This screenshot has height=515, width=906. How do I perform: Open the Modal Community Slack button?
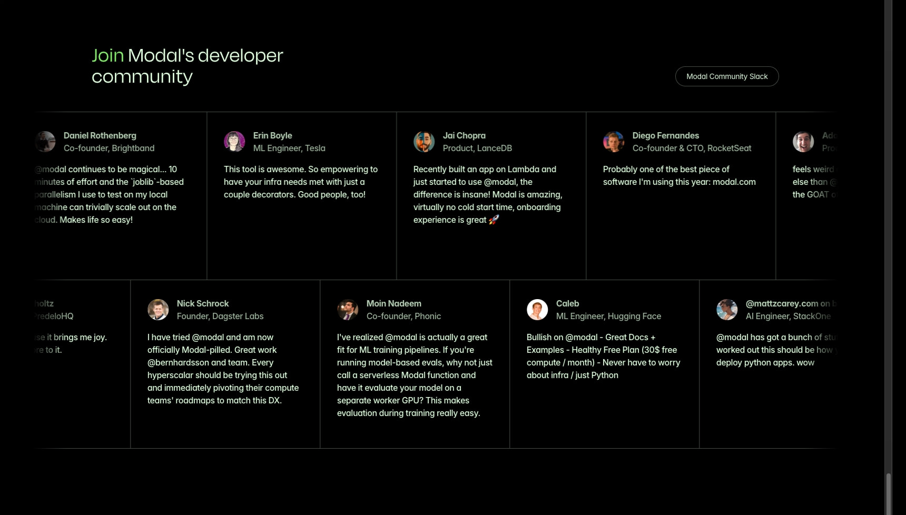tap(727, 76)
